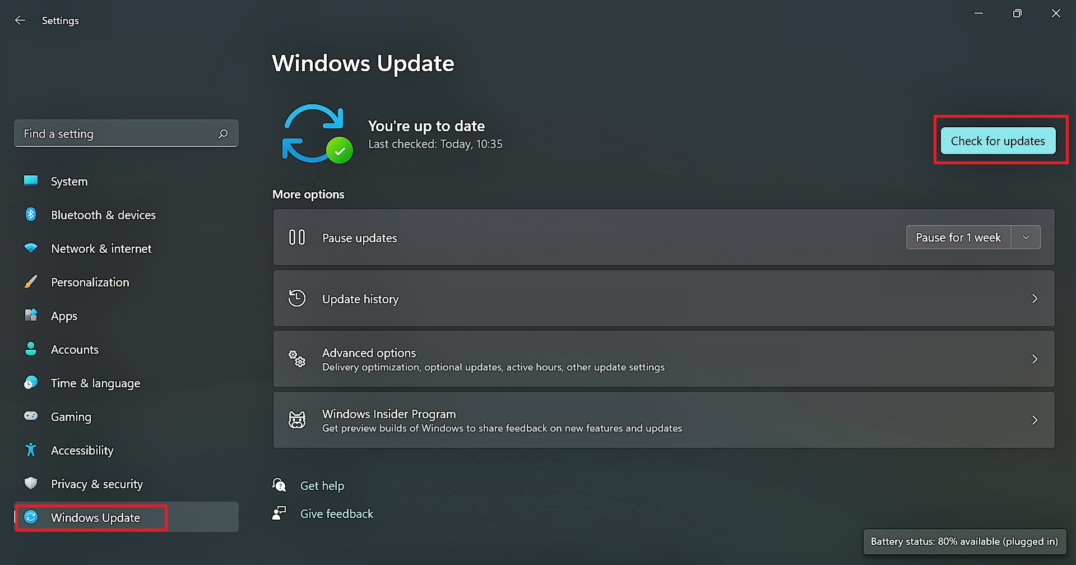Click the large update sync status icon
The height and width of the screenshot is (565, 1076).
tap(317, 133)
